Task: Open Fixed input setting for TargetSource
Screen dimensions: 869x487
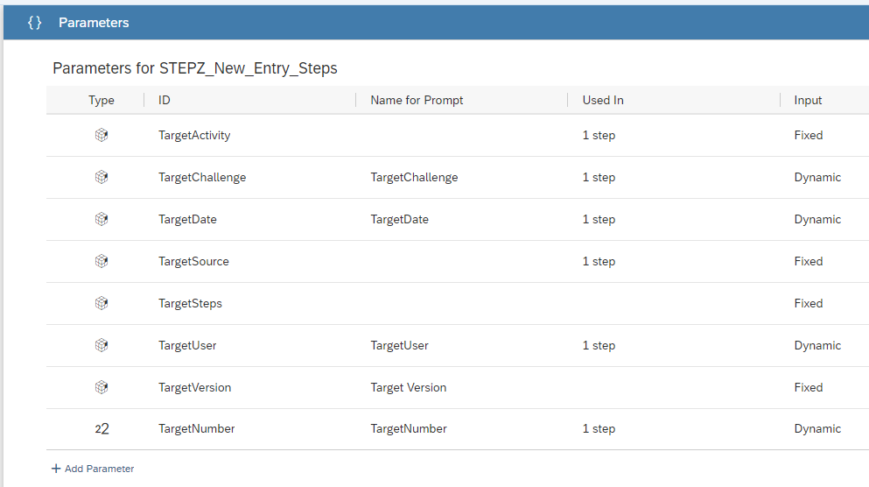Action: point(808,261)
